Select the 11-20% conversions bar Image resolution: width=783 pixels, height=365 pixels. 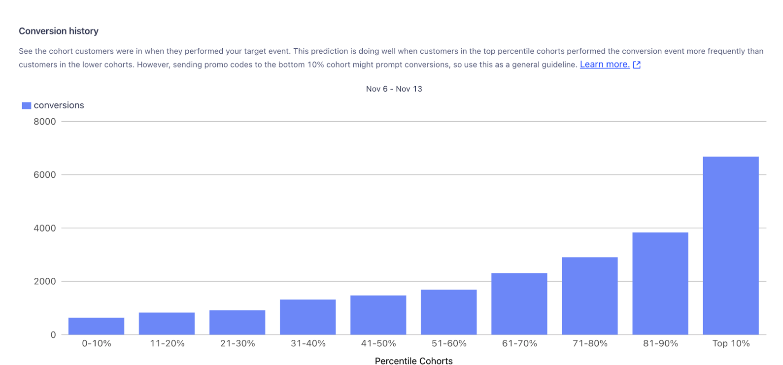(167, 323)
